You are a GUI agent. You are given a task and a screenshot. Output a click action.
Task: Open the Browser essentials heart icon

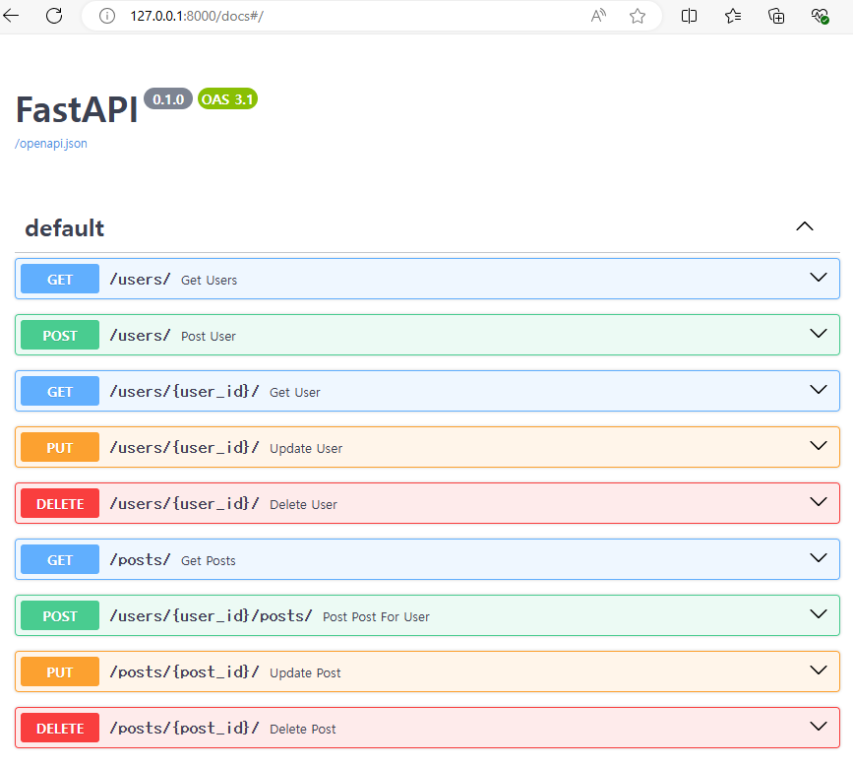(x=820, y=16)
